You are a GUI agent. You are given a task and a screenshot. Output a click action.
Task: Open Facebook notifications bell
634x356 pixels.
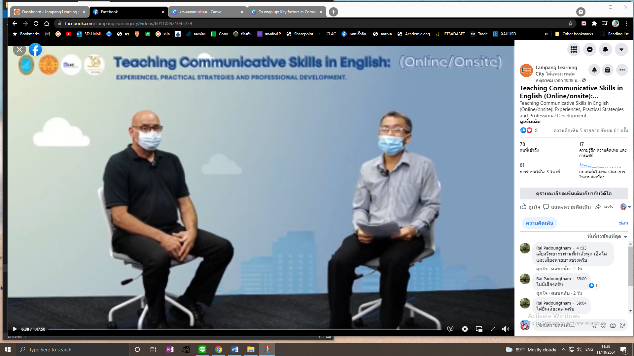tap(605, 49)
